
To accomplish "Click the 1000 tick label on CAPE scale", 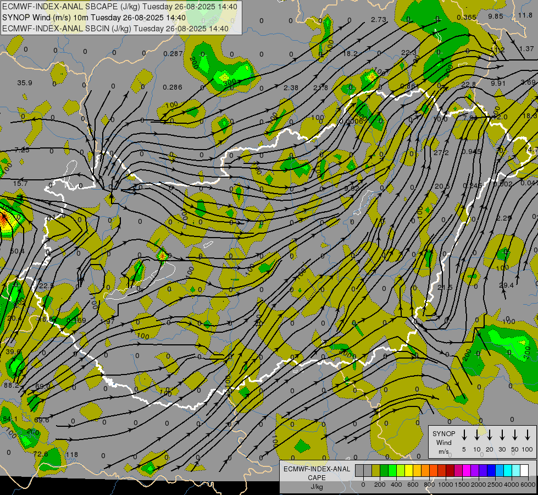I will coord(445,485).
